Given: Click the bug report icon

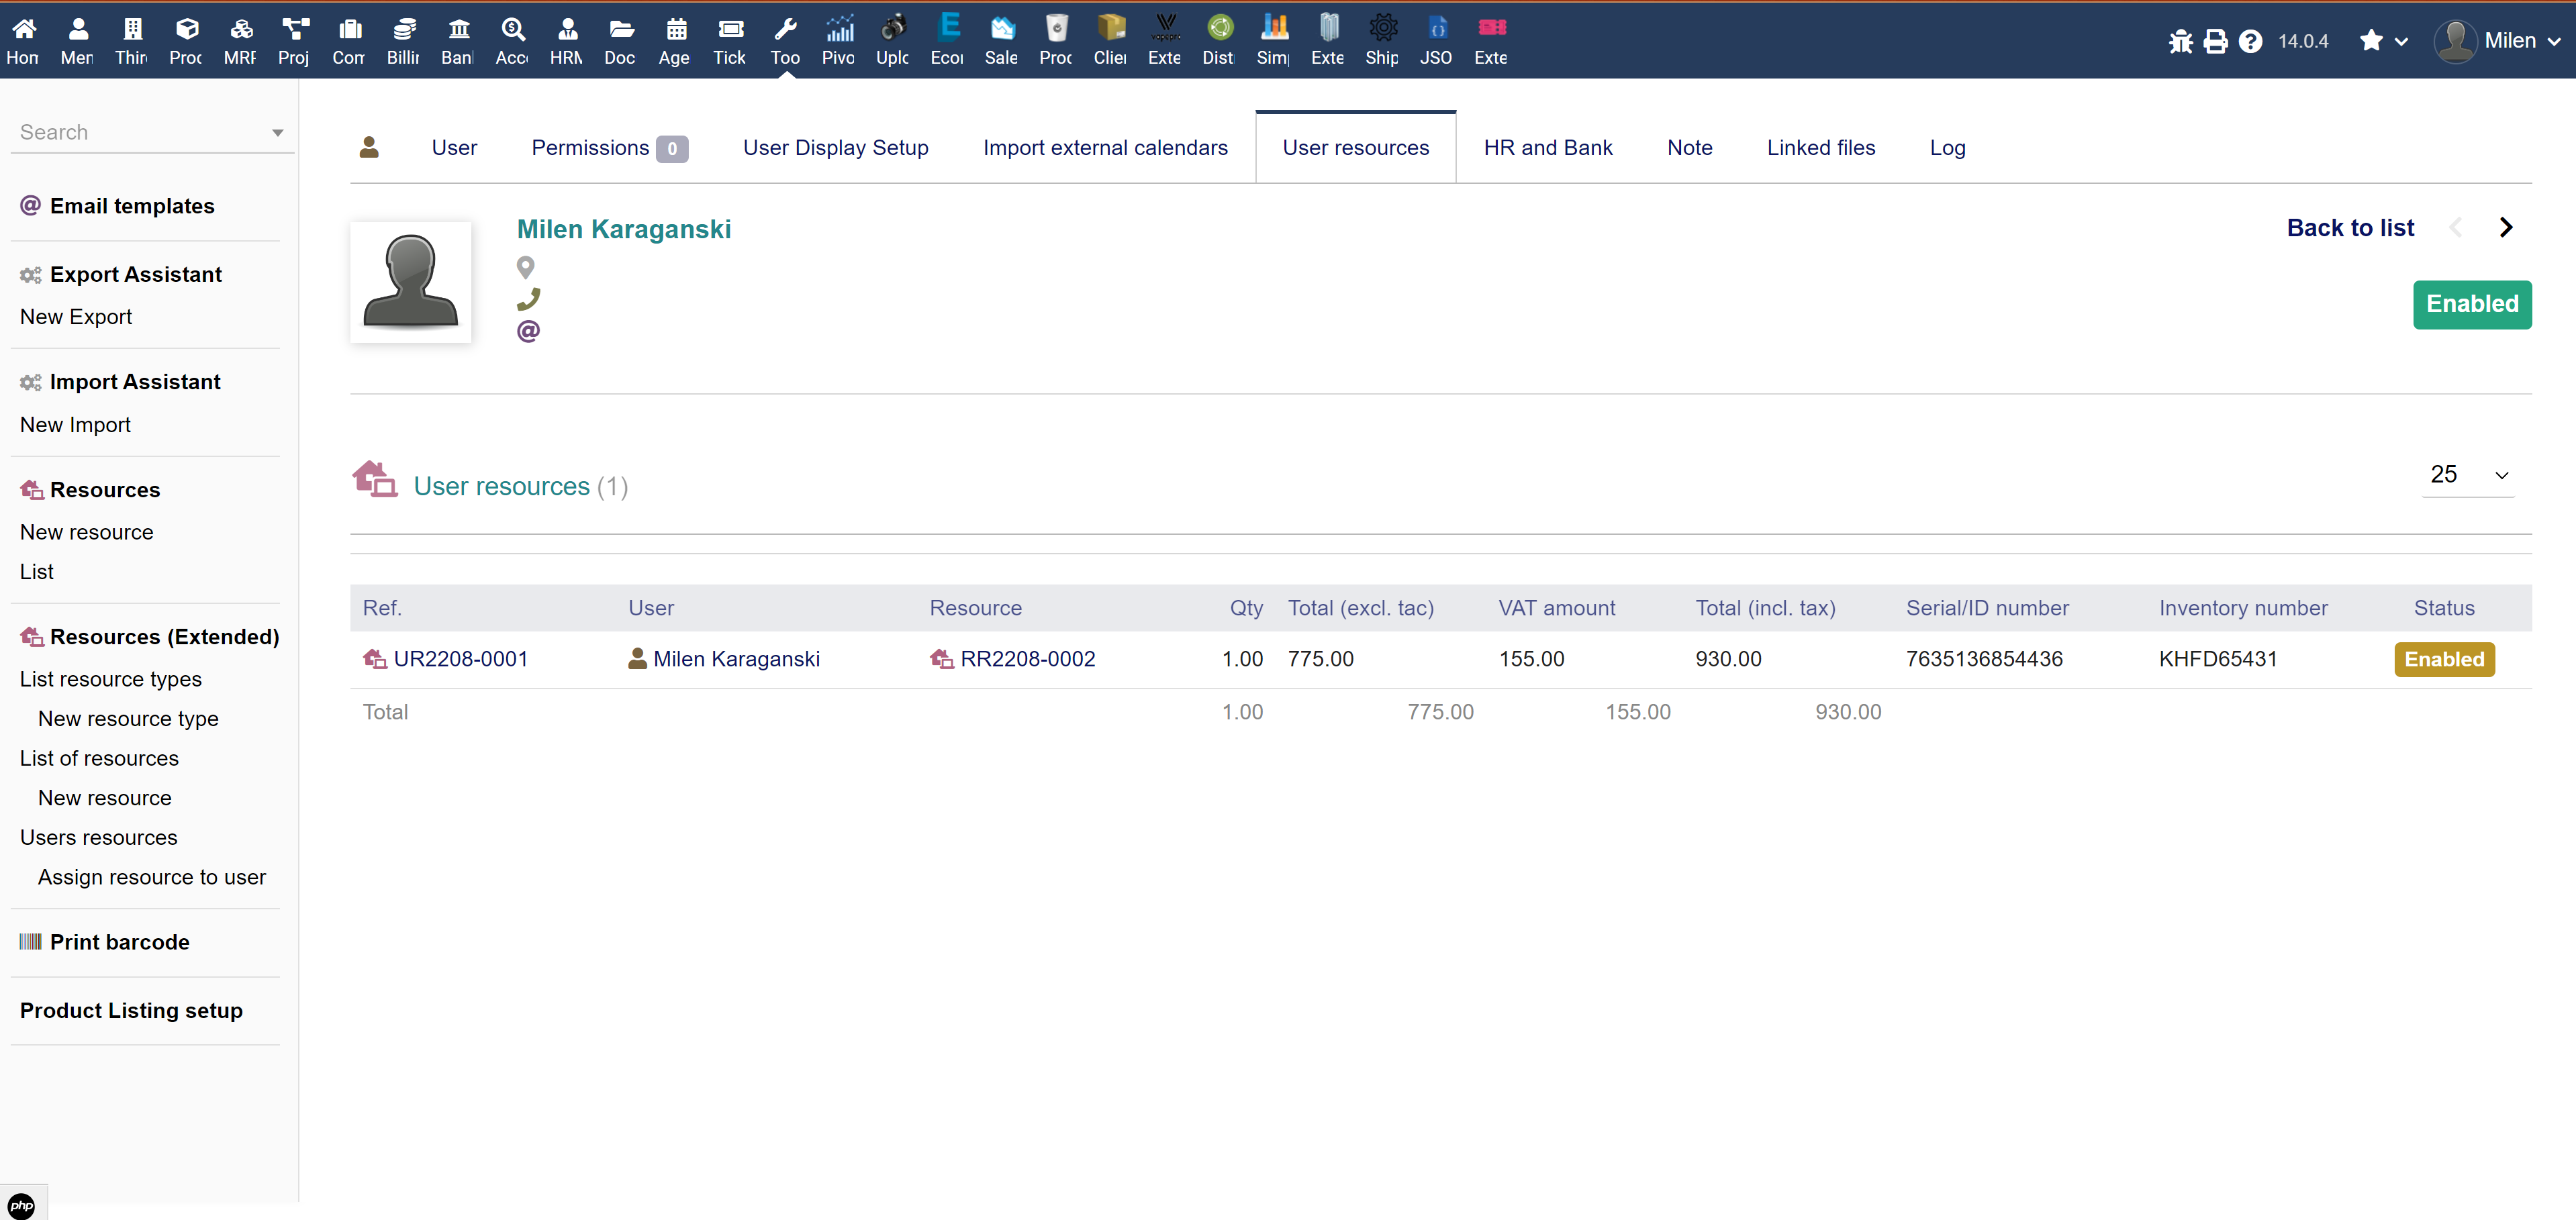Looking at the screenshot, I should (2180, 41).
